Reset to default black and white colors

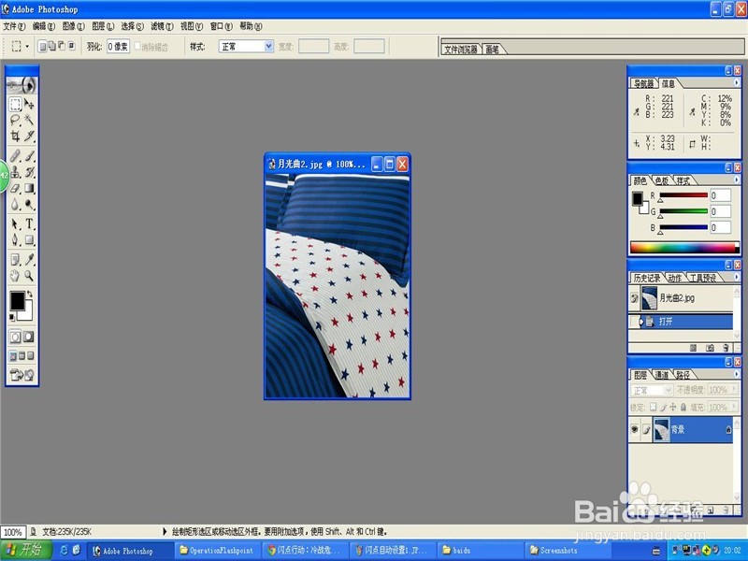pos(12,317)
